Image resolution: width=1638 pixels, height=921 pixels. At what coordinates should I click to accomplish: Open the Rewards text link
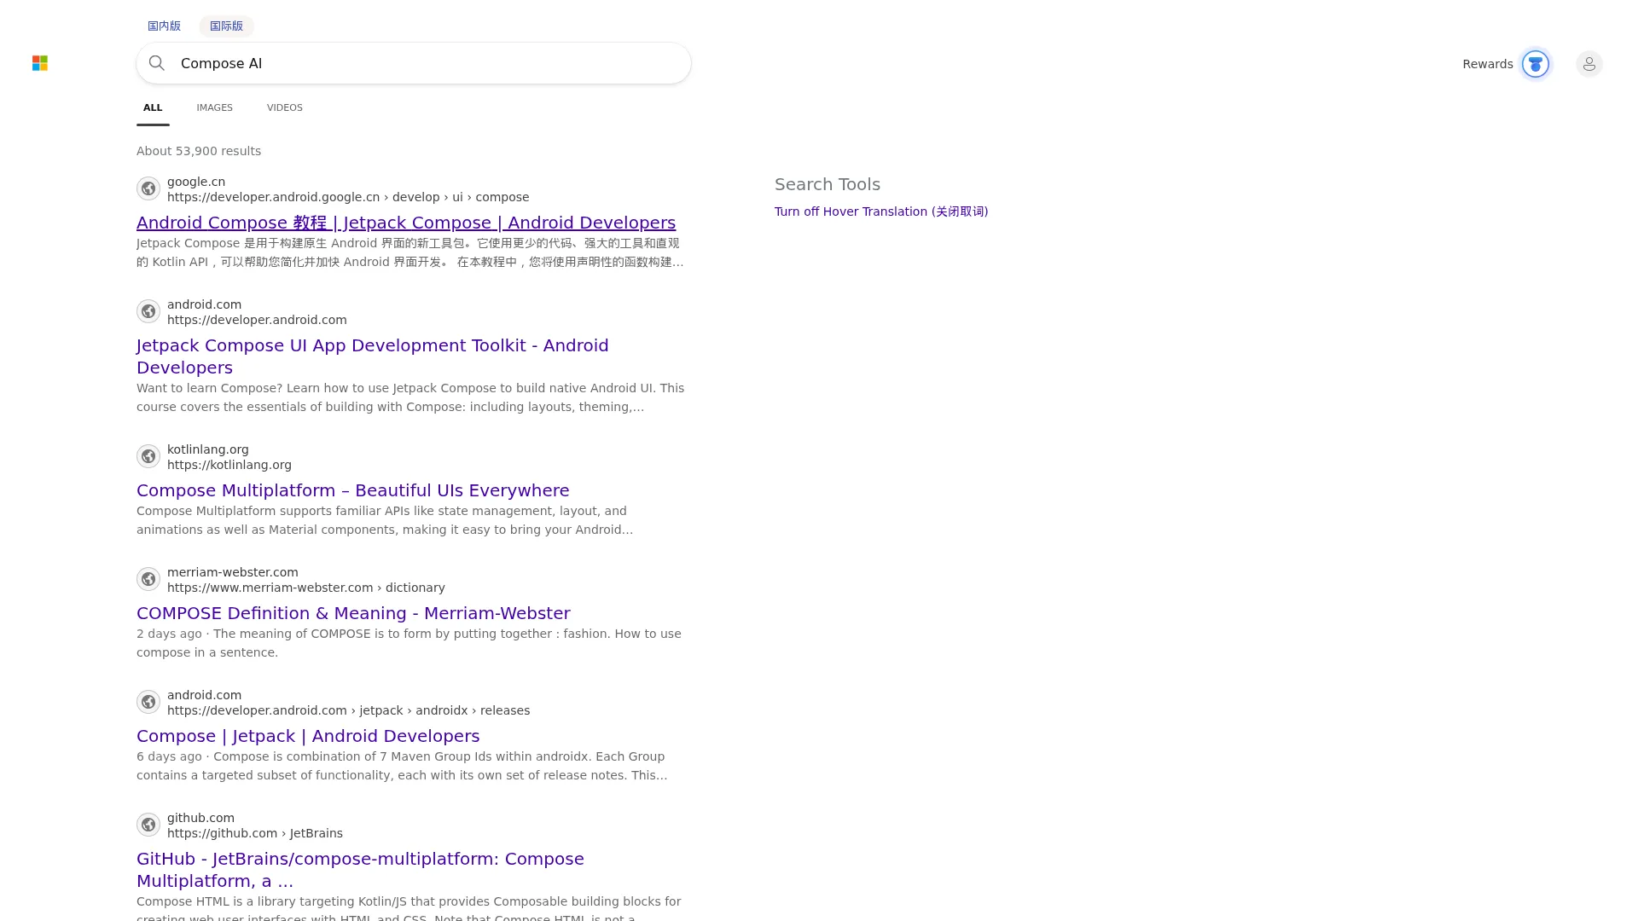pyautogui.click(x=1488, y=64)
